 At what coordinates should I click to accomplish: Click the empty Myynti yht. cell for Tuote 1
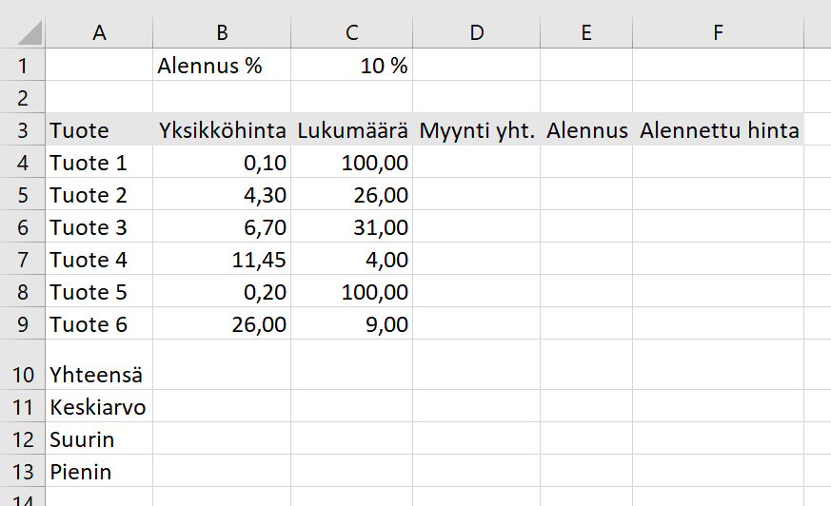coord(477,162)
